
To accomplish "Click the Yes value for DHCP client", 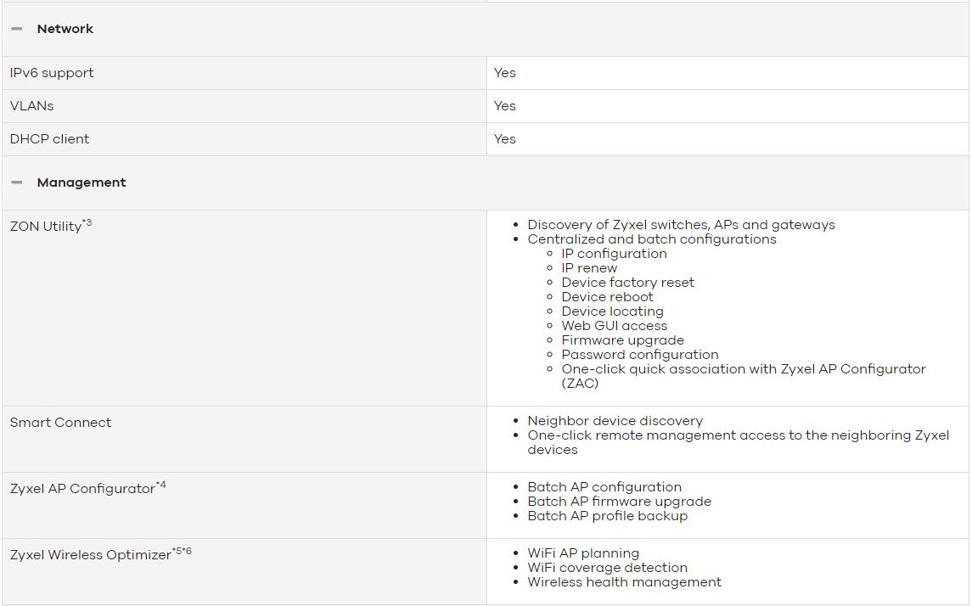I will (504, 139).
